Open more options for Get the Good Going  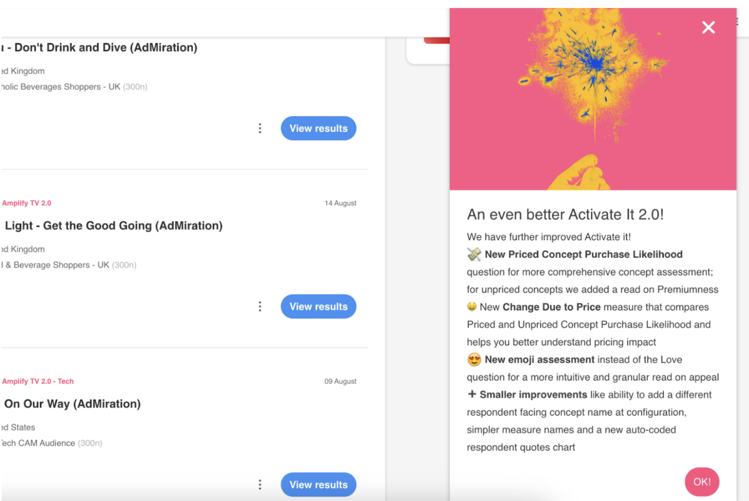(260, 307)
